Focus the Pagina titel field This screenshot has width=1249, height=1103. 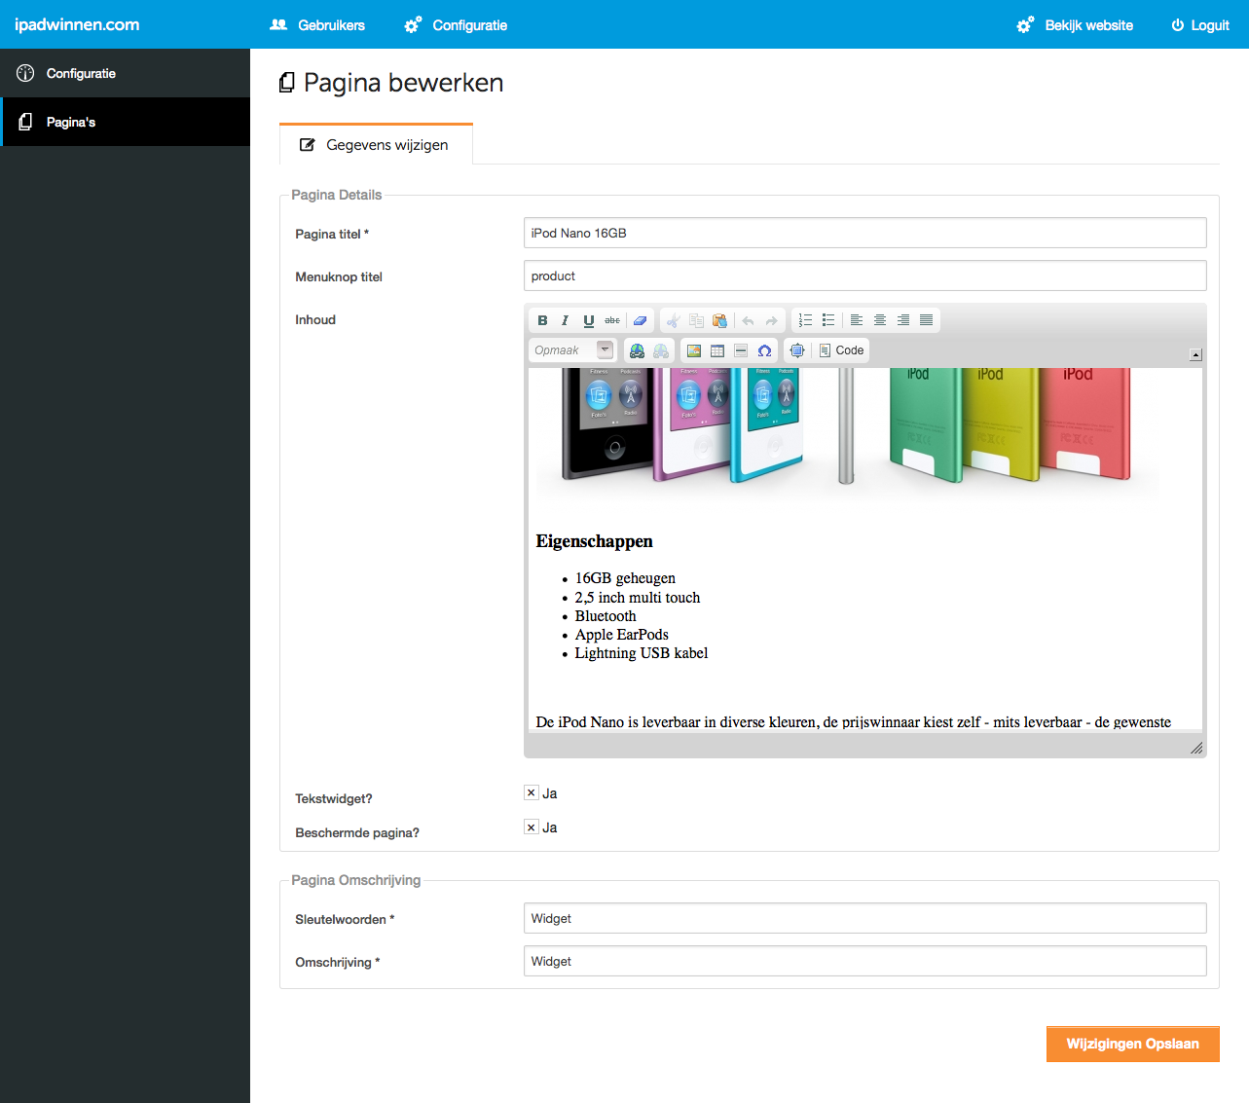[x=864, y=233]
